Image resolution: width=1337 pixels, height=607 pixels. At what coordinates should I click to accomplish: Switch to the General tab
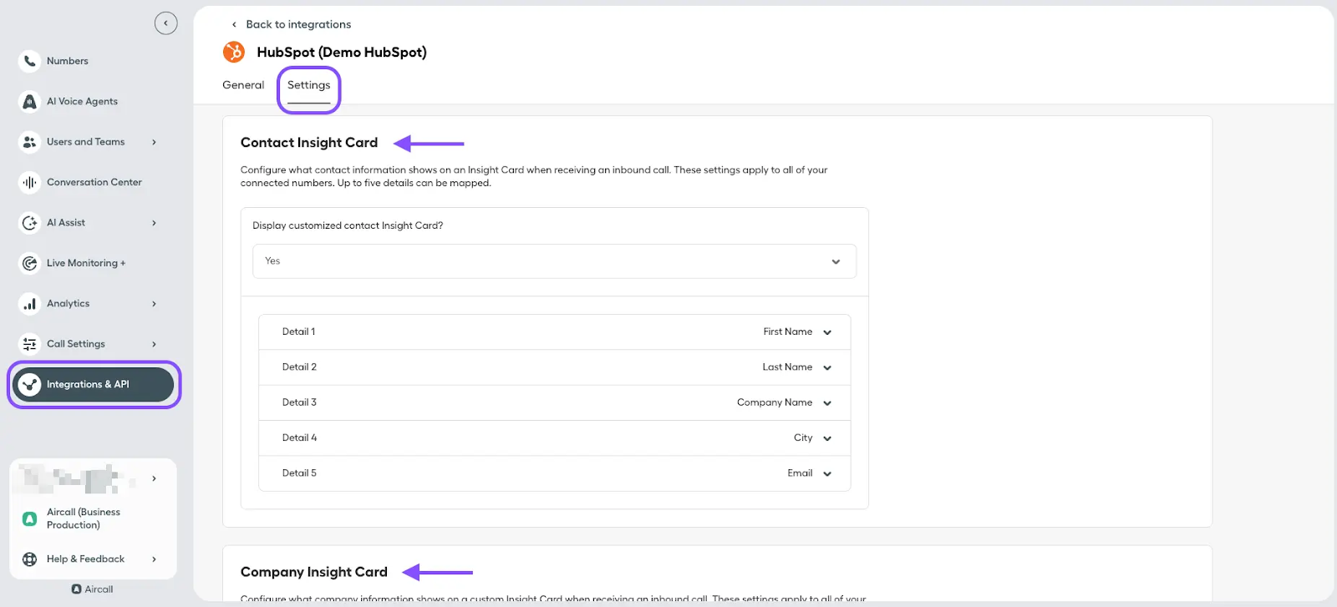tap(243, 85)
